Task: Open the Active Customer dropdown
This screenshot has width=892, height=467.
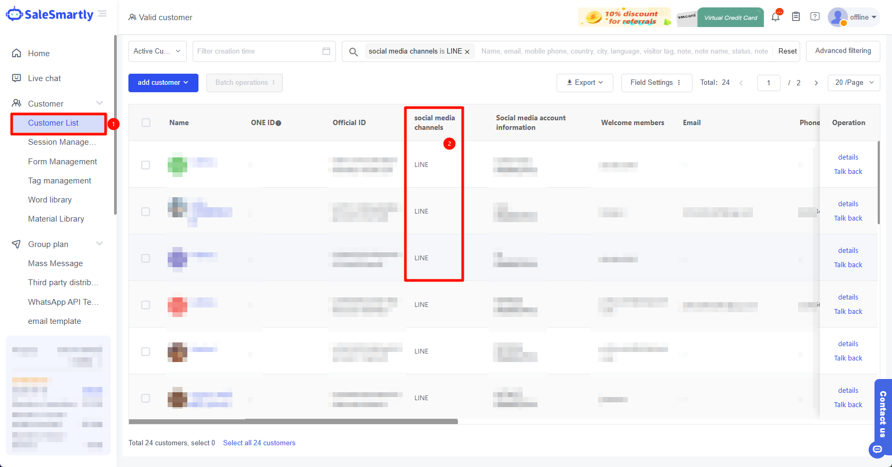Action: (157, 51)
